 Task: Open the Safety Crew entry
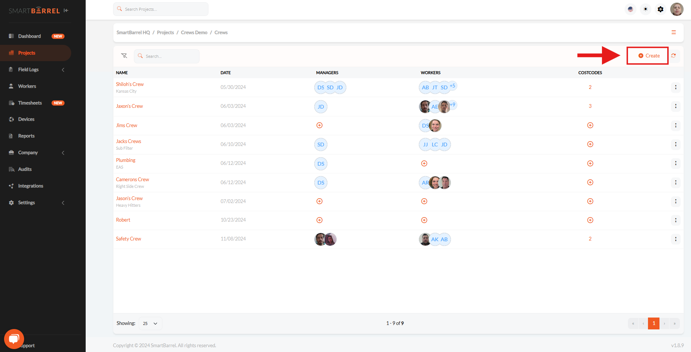pos(128,239)
